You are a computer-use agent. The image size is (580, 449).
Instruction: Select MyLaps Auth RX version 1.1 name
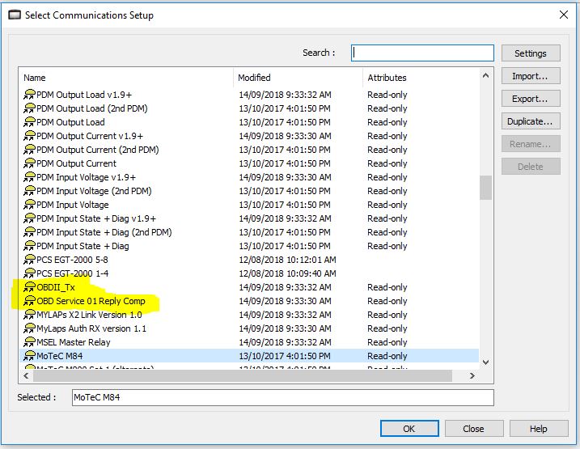coord(91,328)
